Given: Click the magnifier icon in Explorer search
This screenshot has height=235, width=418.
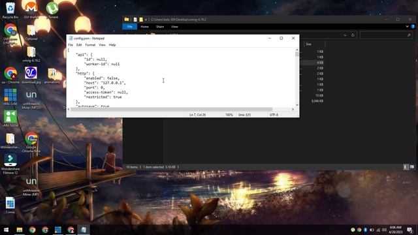Looking at the screenshot, I should point(409,35).
